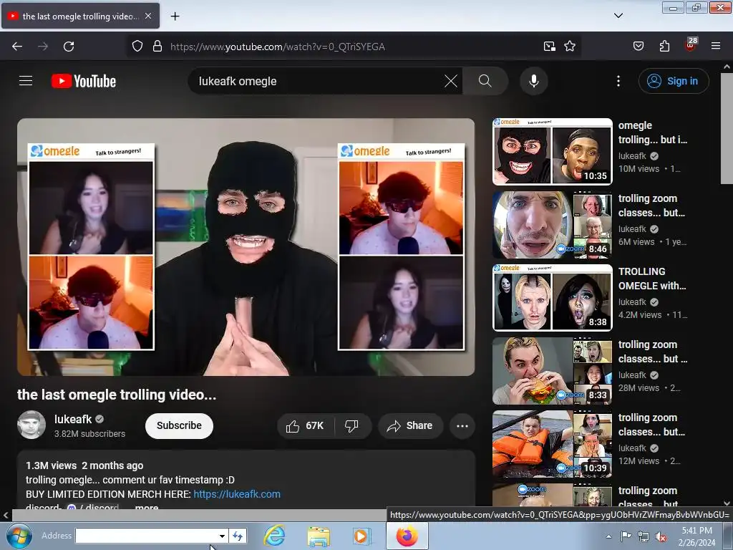The image size is (733, 550).
Task: Open the Pocket save icon
Action: pos(638,47)
